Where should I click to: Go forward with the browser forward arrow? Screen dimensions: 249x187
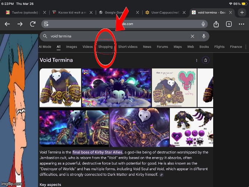(20, 24)
